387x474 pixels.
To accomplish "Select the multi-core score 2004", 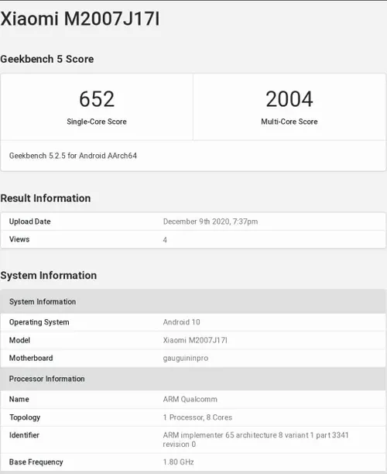I will tap(289, 99).
